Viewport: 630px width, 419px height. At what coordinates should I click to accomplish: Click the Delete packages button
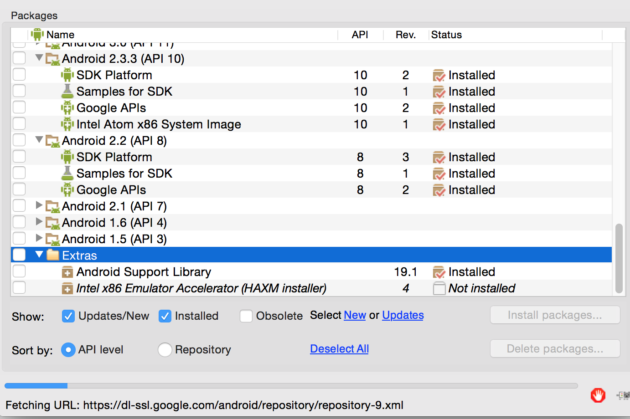[555, 349]
